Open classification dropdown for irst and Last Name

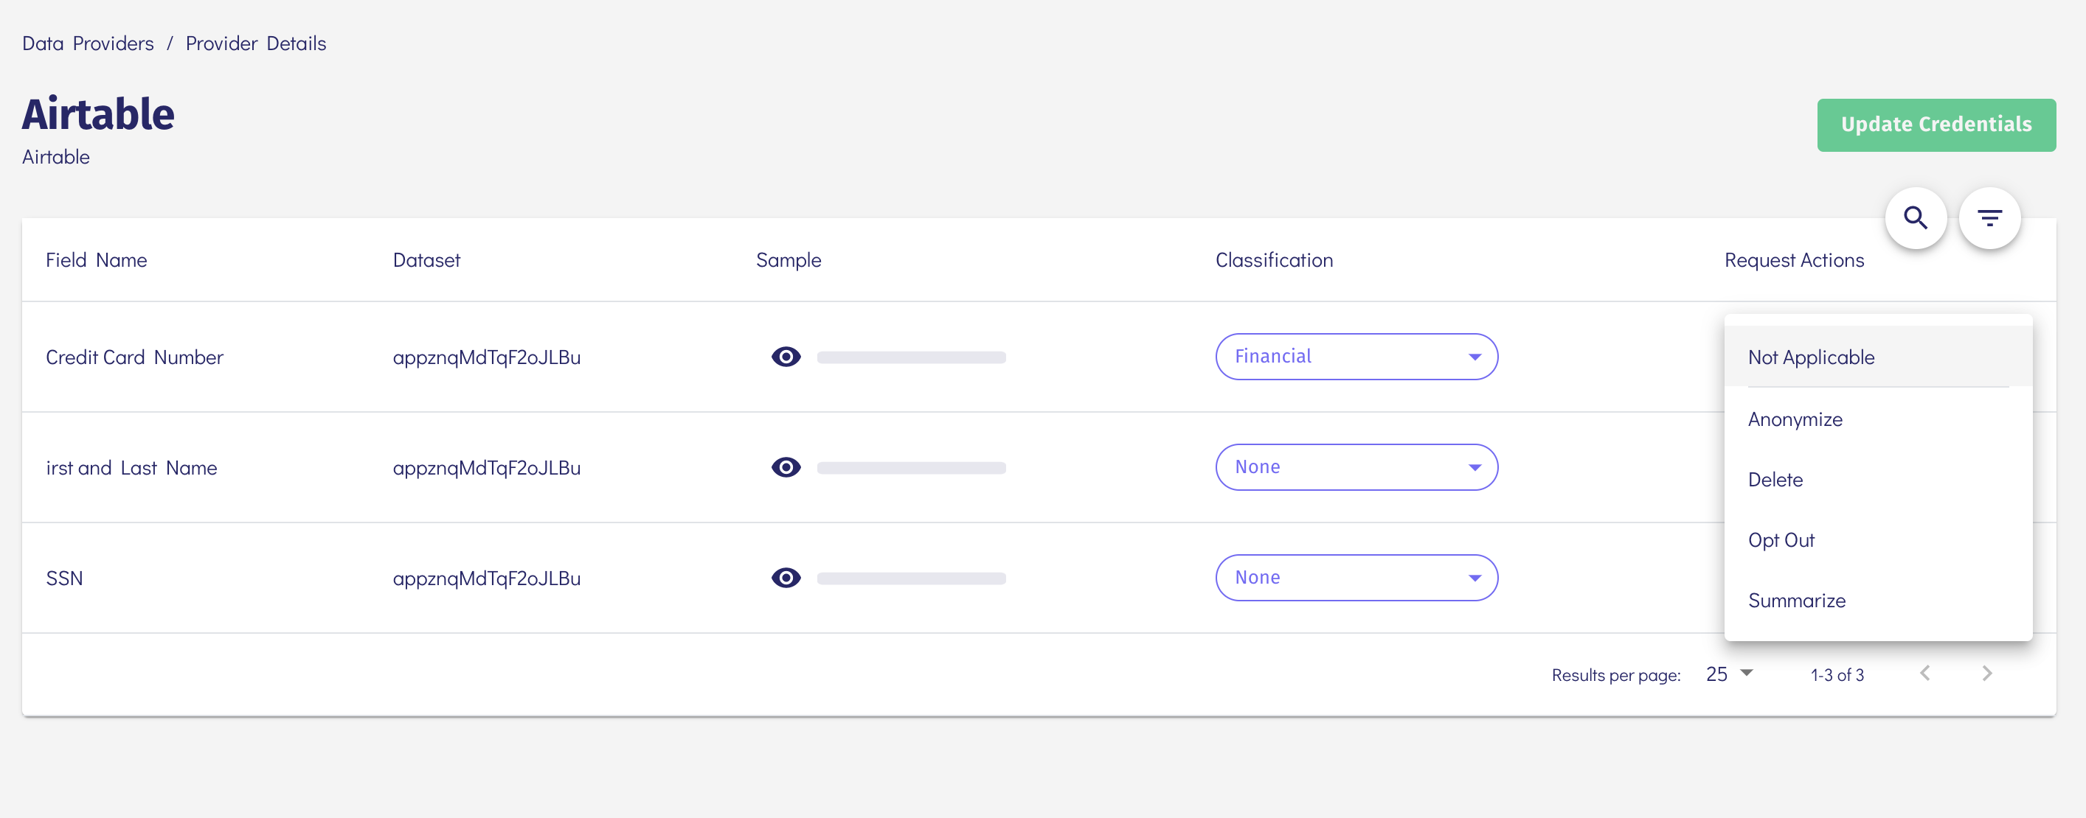point(1356,468)
